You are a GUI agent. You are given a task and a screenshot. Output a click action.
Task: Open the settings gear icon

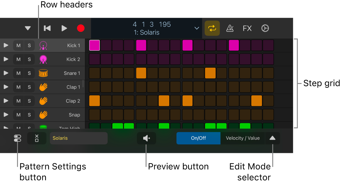(265, 28)
